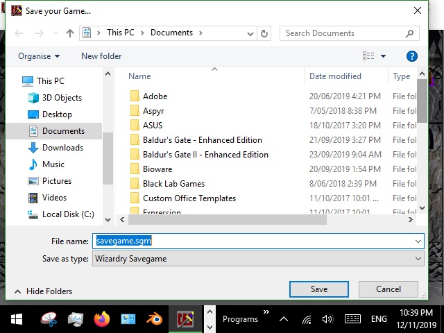
Task: Open the volume speaker icon
Action: [327, 319]
